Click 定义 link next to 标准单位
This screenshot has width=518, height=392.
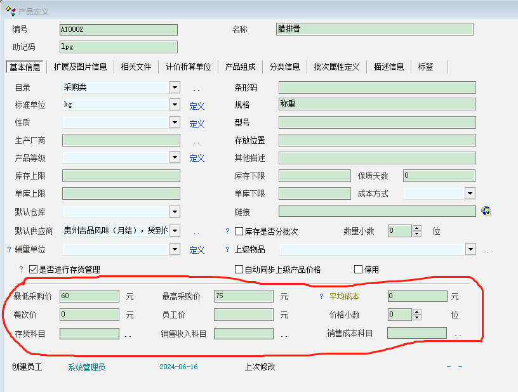tap(197, 107)
